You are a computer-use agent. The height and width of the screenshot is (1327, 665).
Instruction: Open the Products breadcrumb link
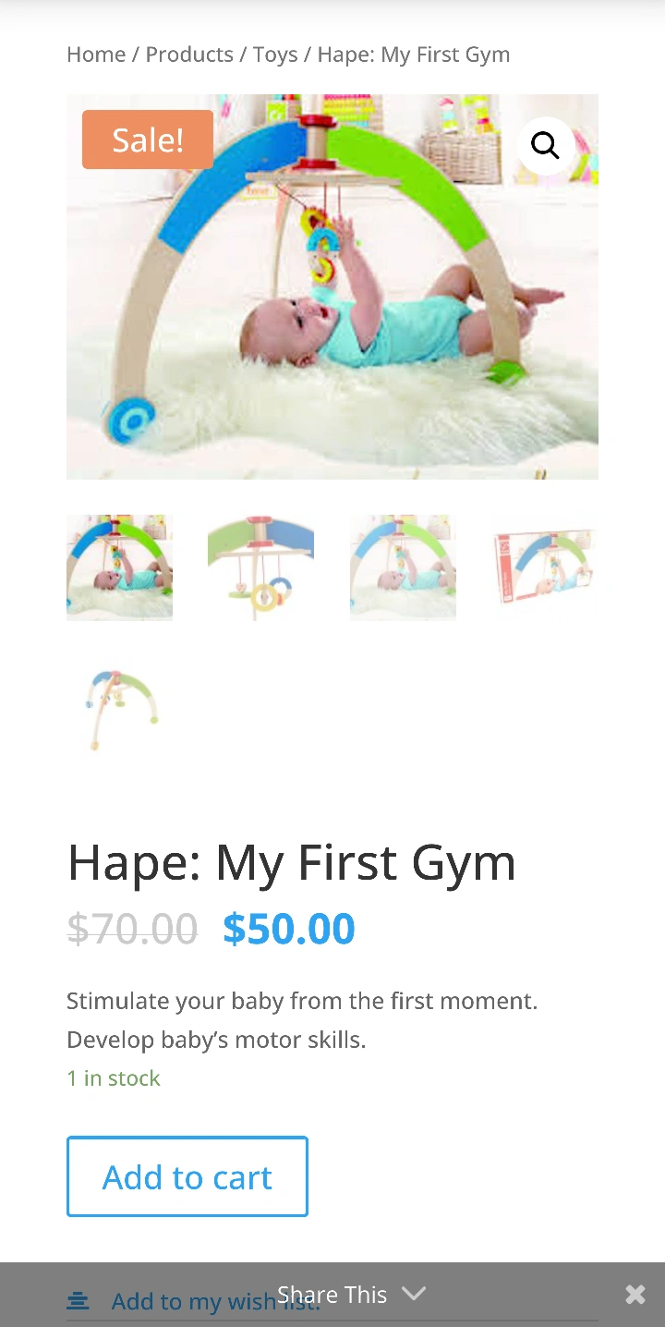[x=189, y=55]
